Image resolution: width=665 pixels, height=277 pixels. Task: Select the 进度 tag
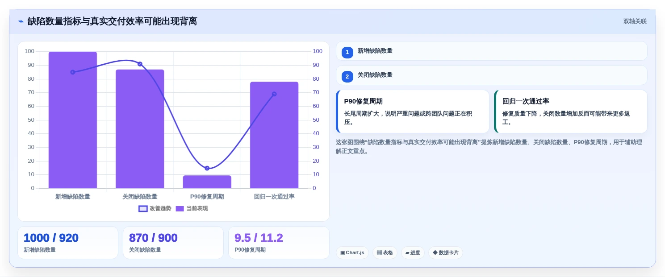[413, 252]
